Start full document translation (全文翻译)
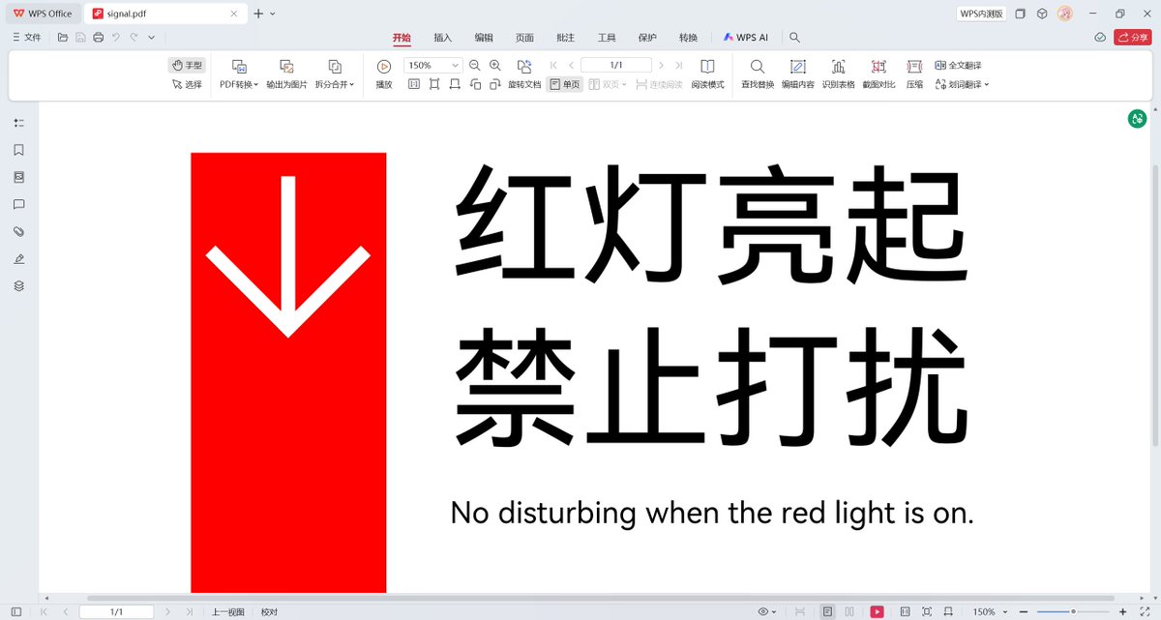The image size is (1161, 620). (959, 65)
